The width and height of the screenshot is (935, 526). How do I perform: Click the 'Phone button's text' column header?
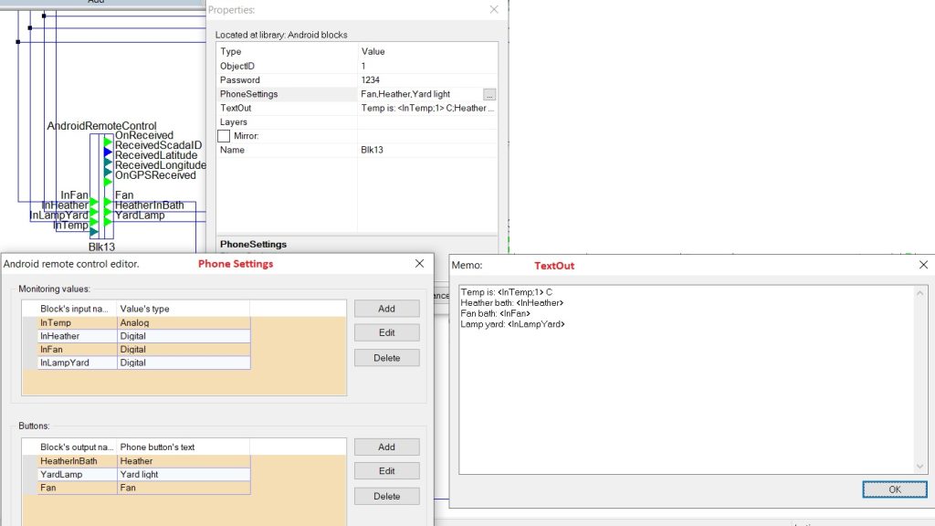pyautogui.click(x=183, y=447)
